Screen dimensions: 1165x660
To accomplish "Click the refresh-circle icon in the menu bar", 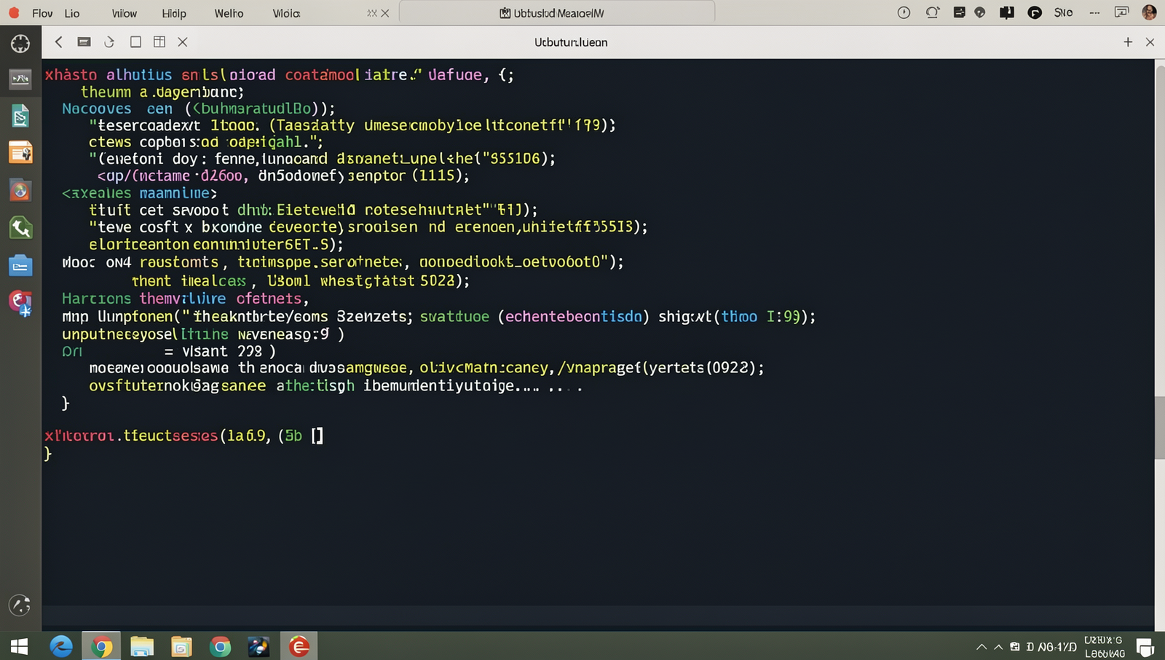I will tap(932, 12).
